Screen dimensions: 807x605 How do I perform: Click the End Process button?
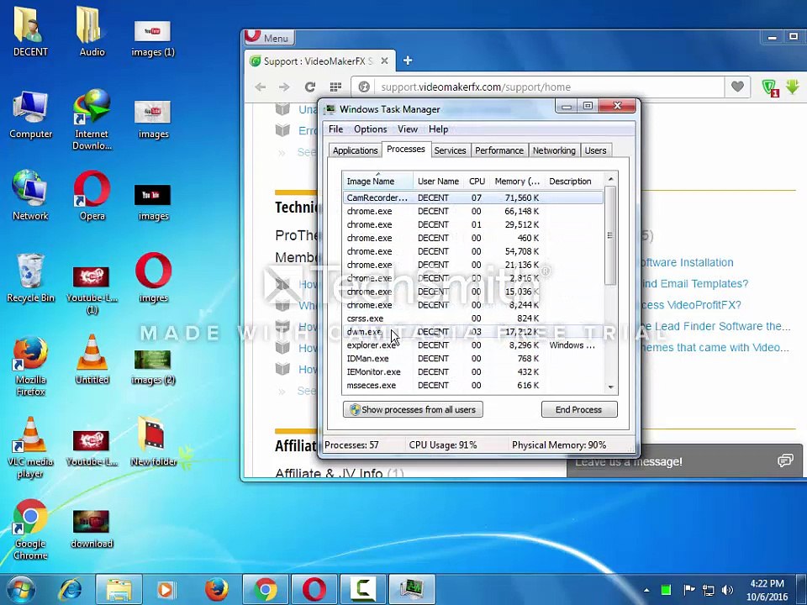[579, 409]
